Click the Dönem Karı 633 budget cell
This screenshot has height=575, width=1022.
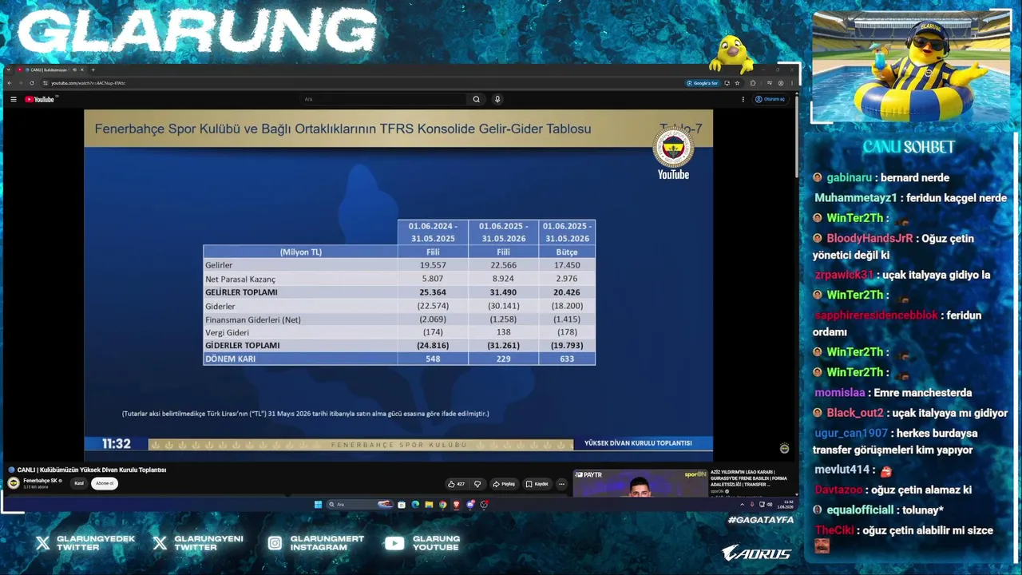pyautogui.click(x=567, y=359)
